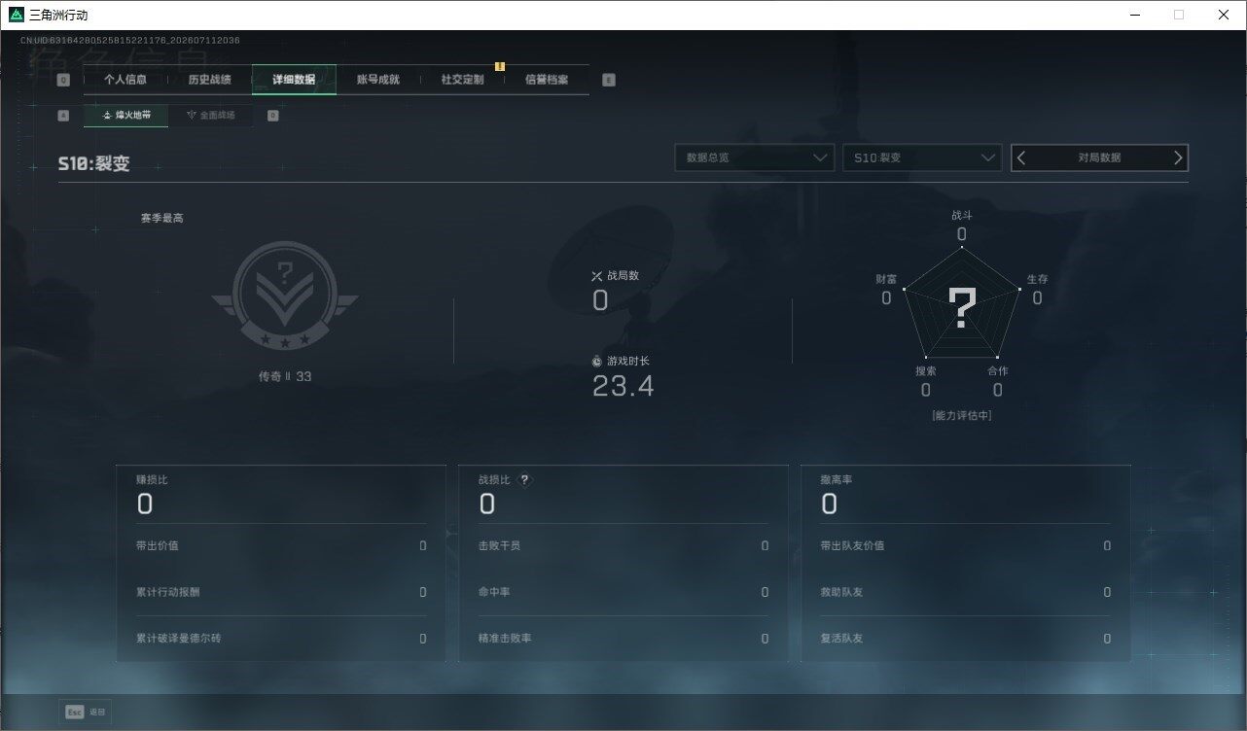This screenshot has width=1247, height=731.
Task: Click the 命中率 row
Action: [x=623, y=592]
